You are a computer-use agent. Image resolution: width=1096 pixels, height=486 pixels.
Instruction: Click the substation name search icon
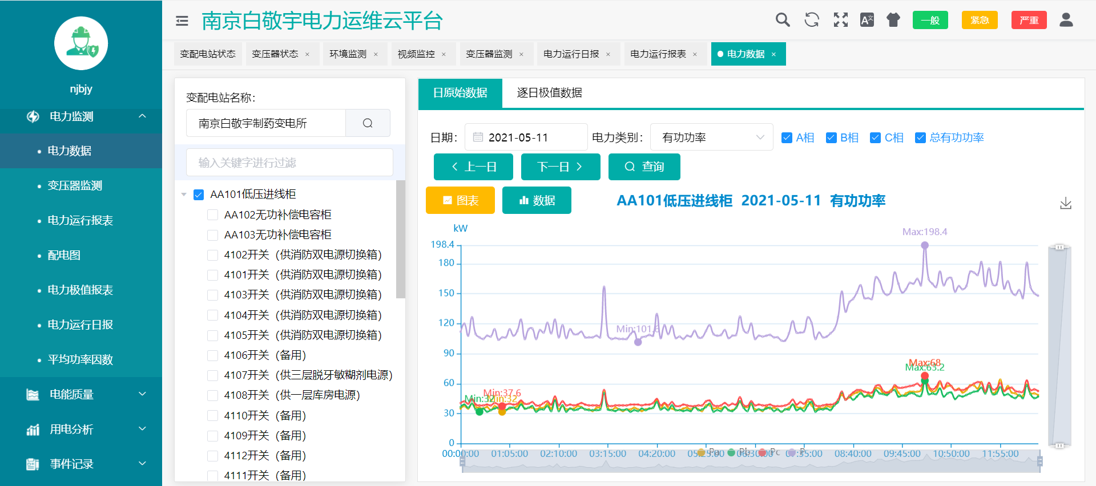[x=368, y=123]
